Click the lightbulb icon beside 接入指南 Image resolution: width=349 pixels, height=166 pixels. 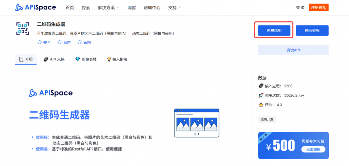point(109,59)
